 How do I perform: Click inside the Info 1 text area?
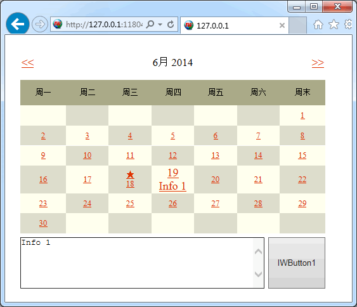[x=136, y=263]
